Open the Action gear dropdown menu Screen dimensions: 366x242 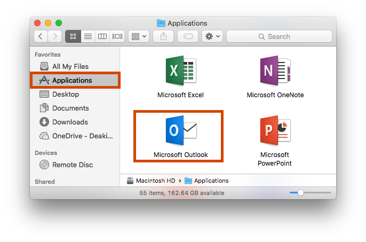[212, 36]
